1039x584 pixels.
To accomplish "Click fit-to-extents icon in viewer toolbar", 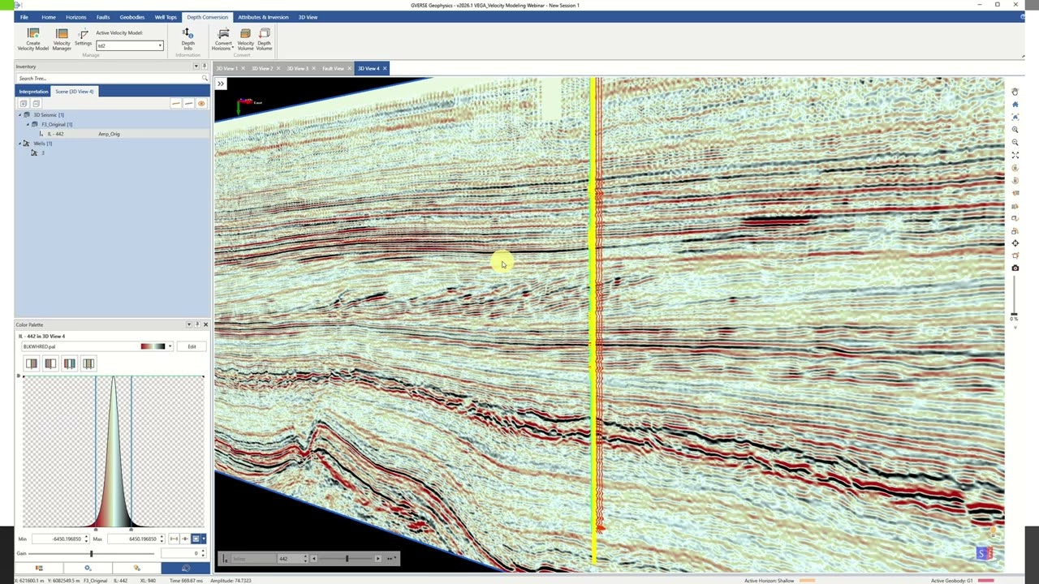I will pyautogui.click(x=1015, y=155).
